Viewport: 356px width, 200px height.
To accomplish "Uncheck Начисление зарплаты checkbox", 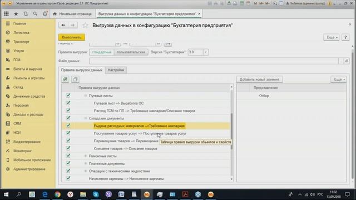I will (68, 178).
